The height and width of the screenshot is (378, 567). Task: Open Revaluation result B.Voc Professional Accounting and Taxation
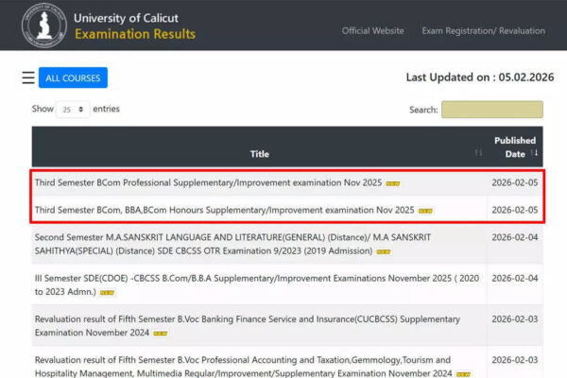point(244,366)
